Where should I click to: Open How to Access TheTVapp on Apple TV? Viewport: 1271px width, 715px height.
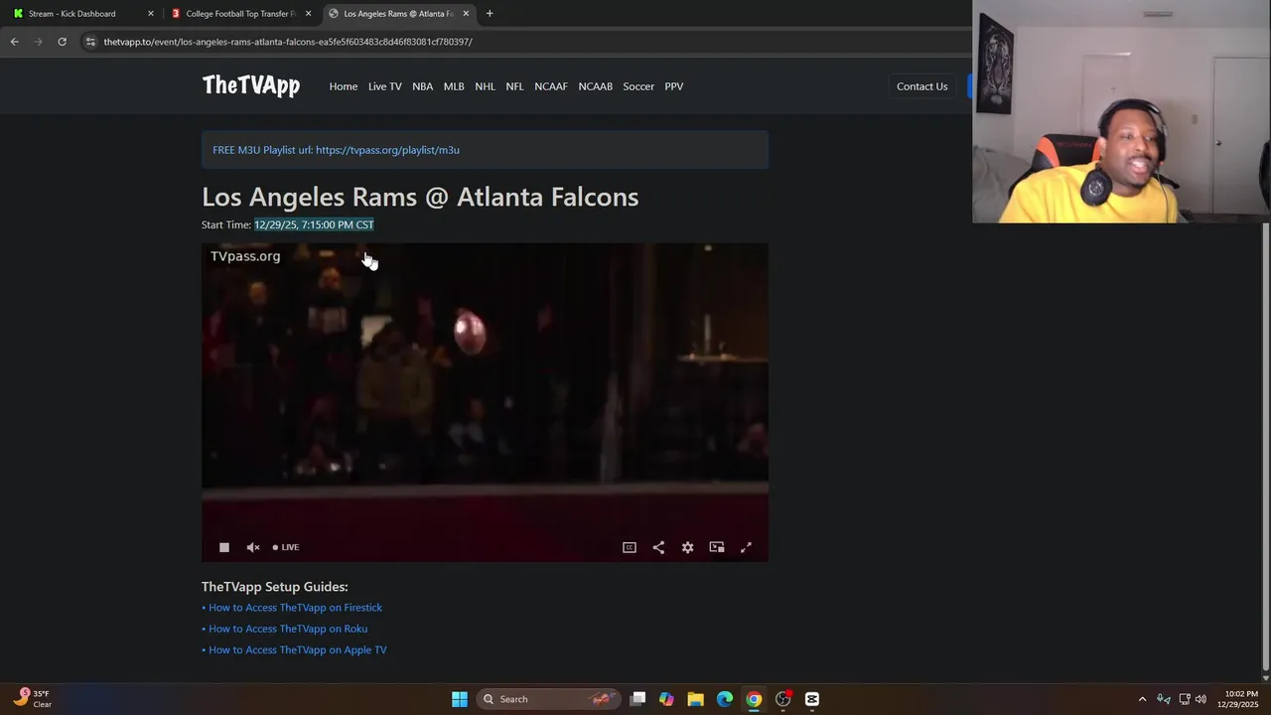click(x=298, y=649)
